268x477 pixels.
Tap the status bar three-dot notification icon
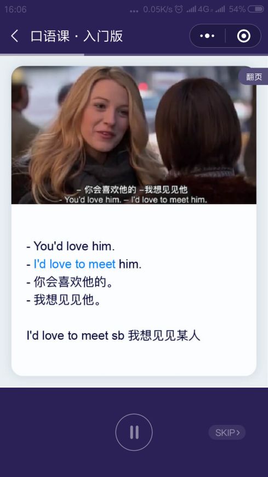[134, 11]
